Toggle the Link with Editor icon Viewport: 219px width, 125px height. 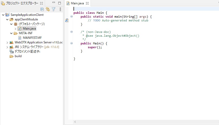pos(48,9)
